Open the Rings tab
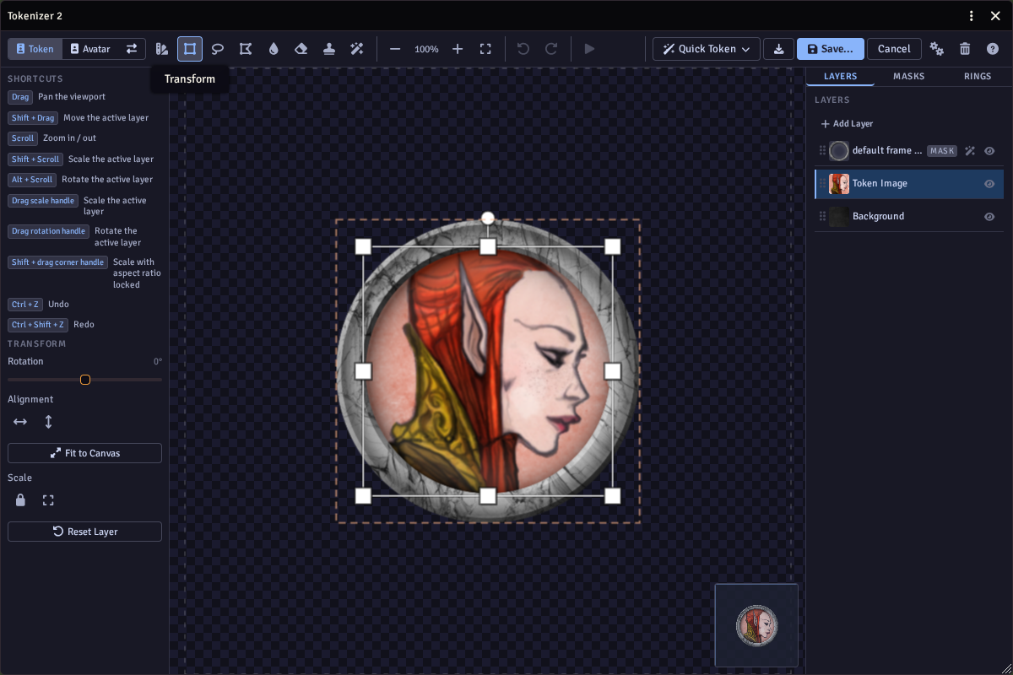 (x=978, y=76)
